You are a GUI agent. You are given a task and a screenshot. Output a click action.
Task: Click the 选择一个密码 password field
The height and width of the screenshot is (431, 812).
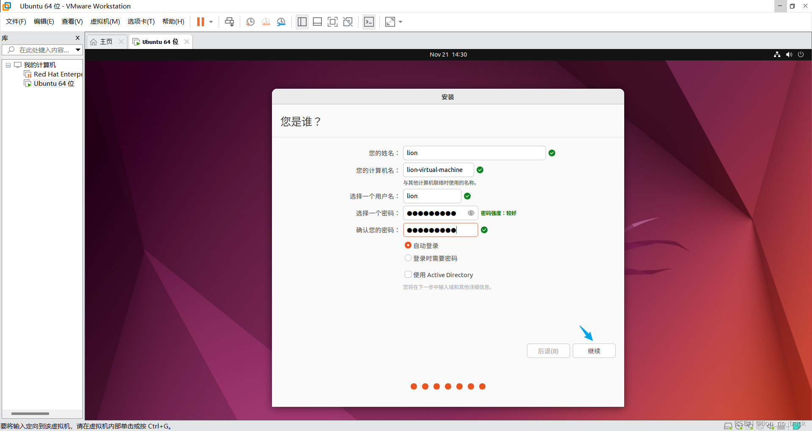[440, 213]
